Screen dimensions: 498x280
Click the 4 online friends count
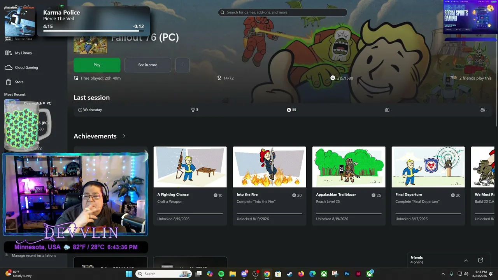click(x=417, y=262)
